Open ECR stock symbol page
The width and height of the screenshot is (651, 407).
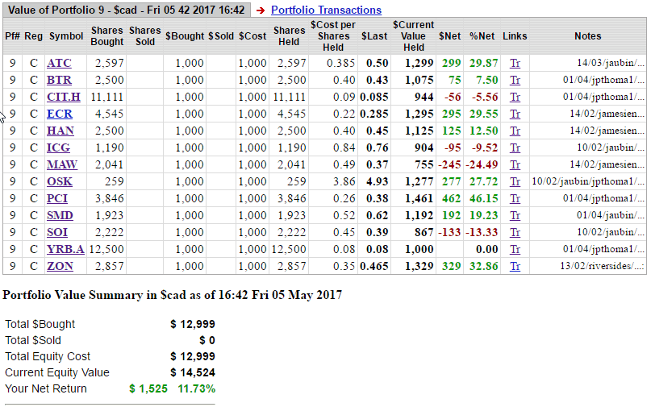pos(60,114)
